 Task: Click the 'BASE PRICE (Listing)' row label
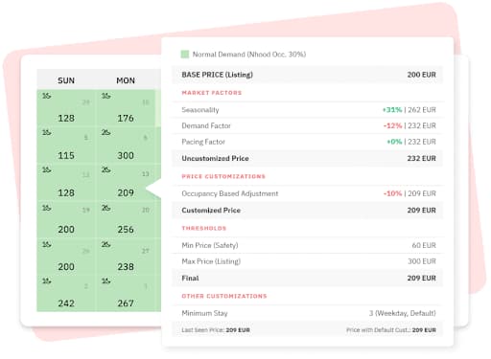click(x=217, y=75)
